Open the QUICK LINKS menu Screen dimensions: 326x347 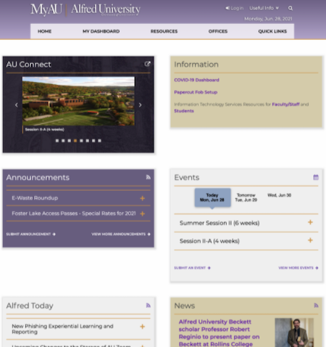pos(272,31)
